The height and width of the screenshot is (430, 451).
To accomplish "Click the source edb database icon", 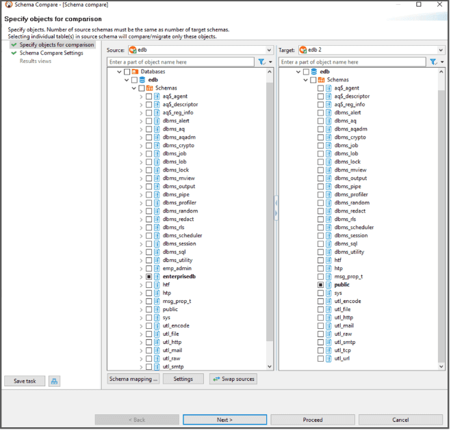I will 142,80.
